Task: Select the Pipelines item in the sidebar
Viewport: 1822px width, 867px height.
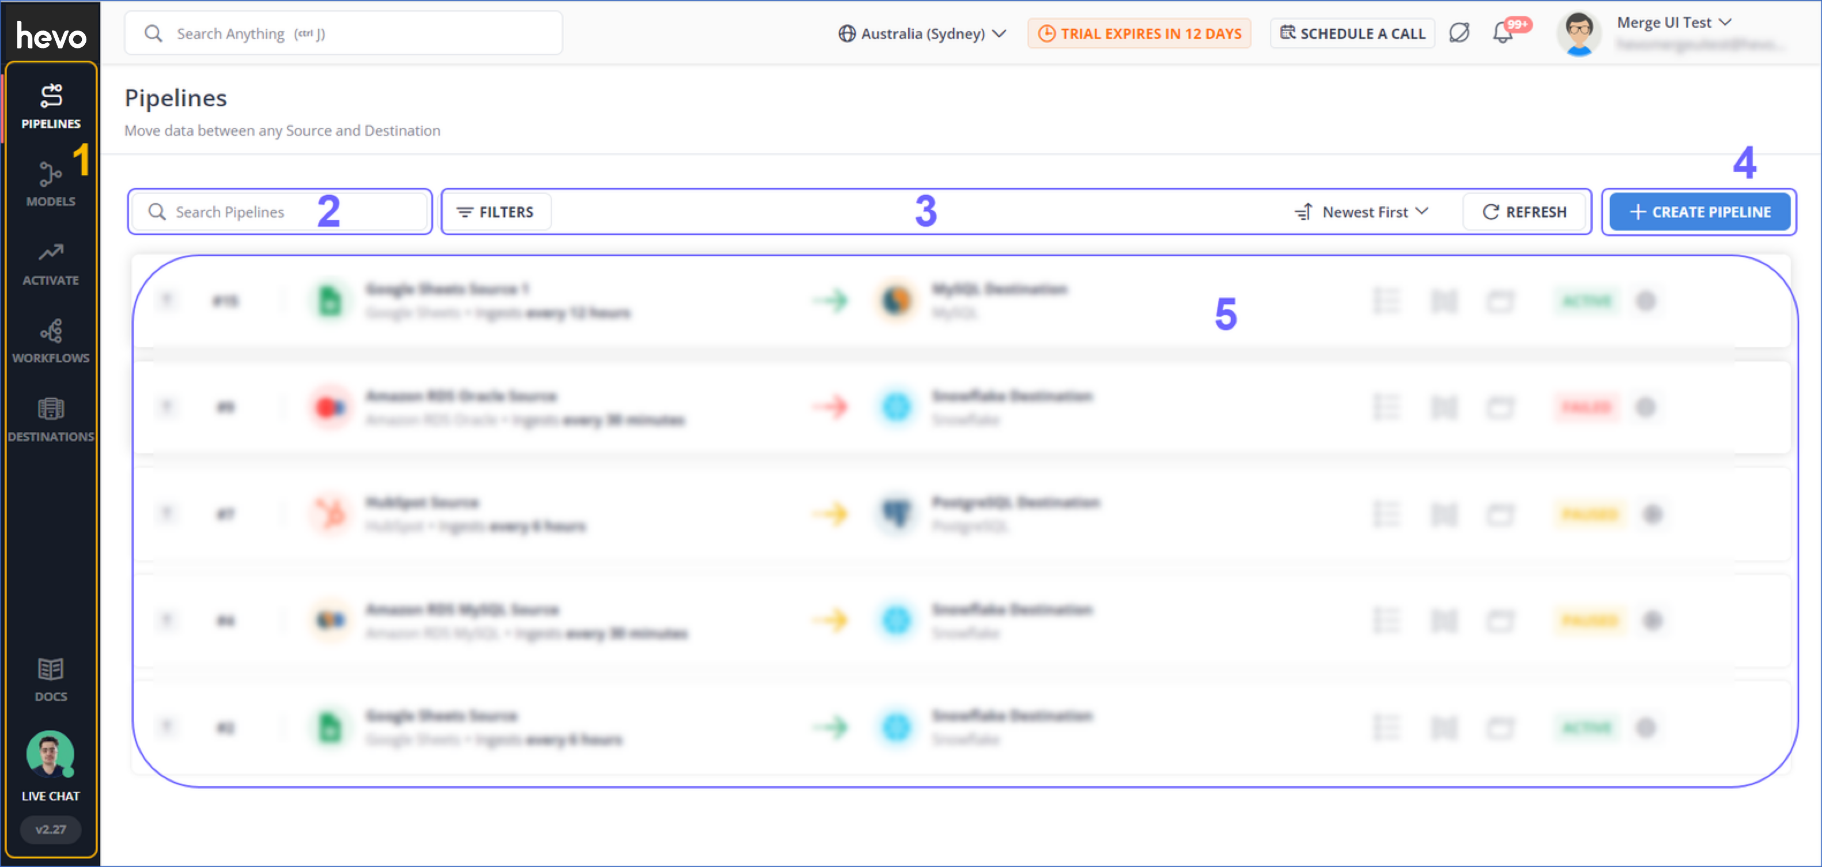Action: pos(50,105)
